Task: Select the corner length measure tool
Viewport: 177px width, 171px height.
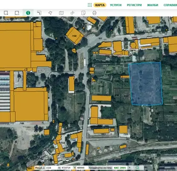Action: point(39,13)
